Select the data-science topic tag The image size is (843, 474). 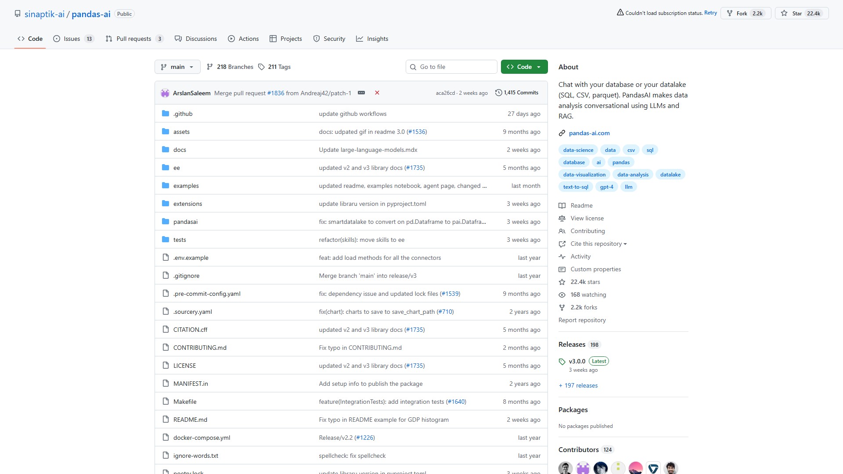click(578, 150)
